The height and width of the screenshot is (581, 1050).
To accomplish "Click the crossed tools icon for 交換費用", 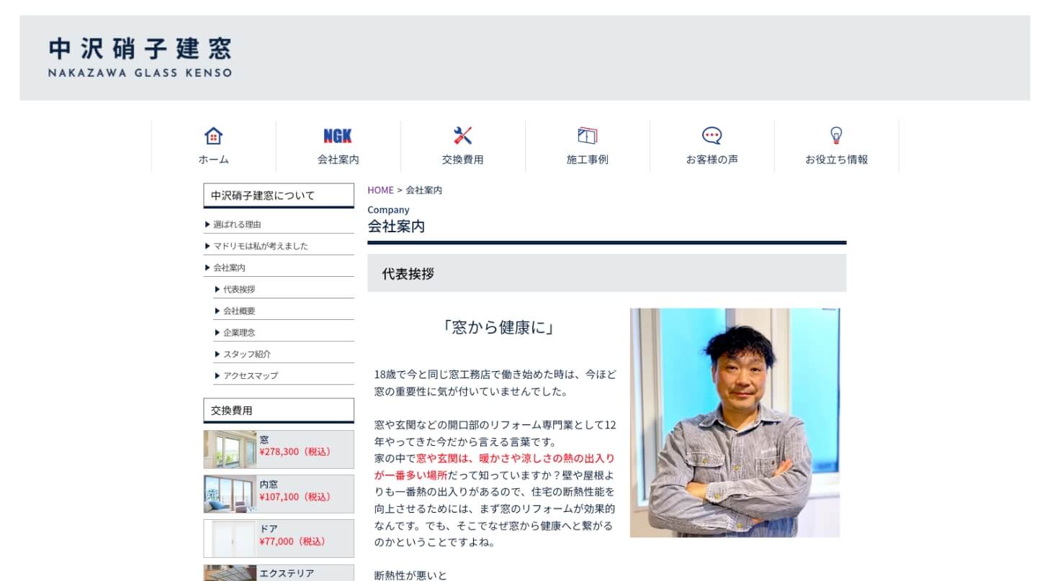I will [x=462, y=135].
